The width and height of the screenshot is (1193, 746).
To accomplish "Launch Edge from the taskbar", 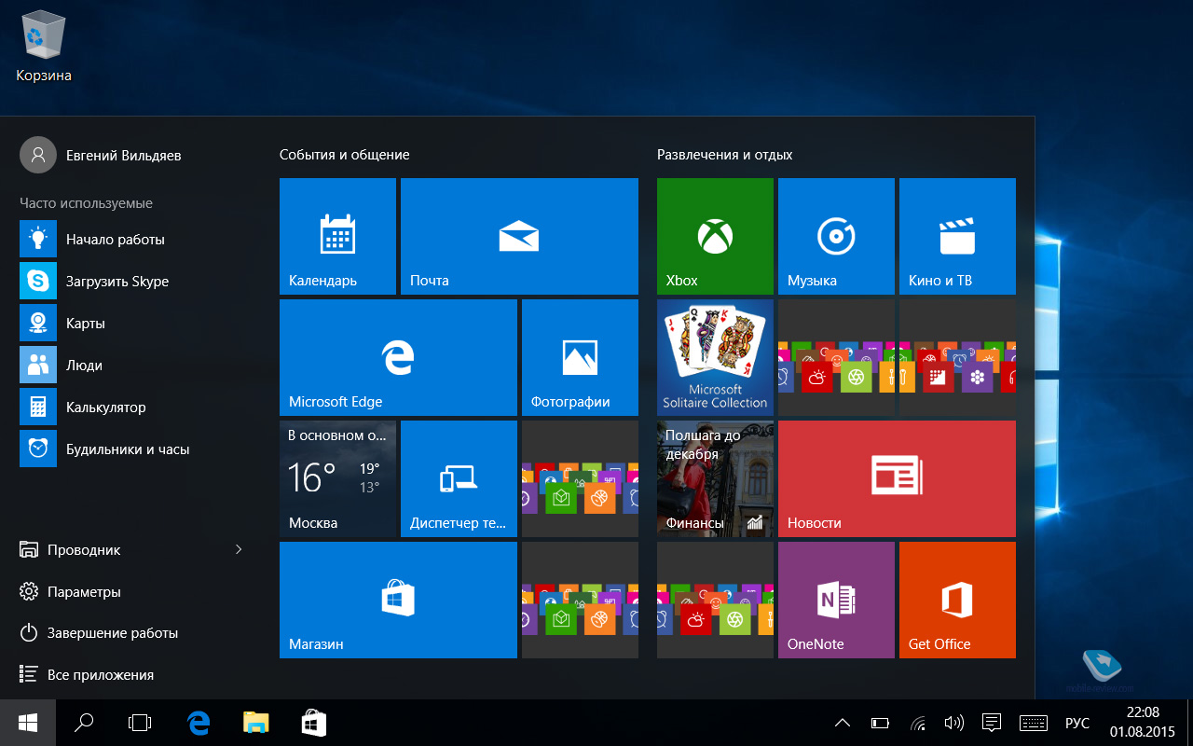I will coord(198,723).
